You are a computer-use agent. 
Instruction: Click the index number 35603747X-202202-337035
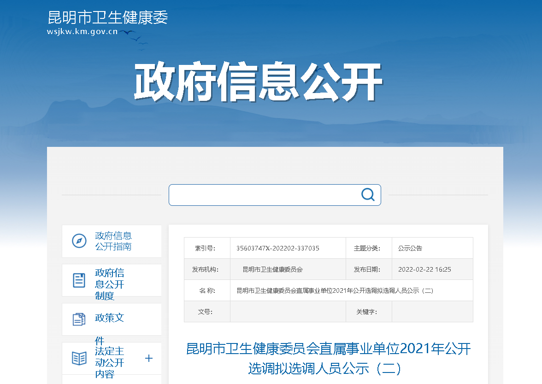(x=277, y=248)
